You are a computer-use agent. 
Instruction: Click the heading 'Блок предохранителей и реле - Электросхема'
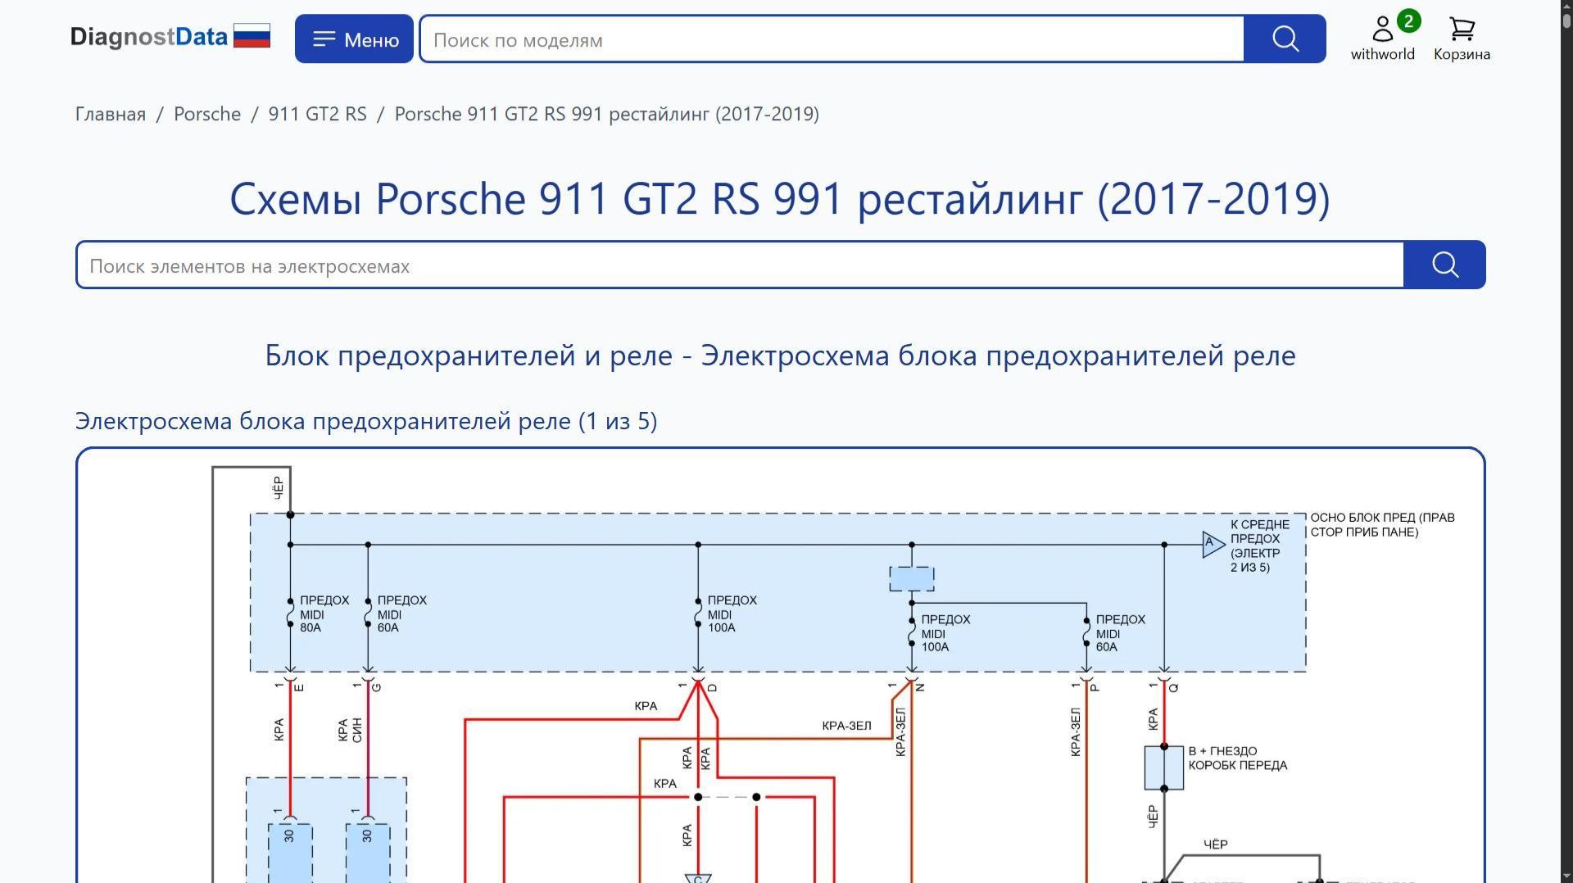780,355
